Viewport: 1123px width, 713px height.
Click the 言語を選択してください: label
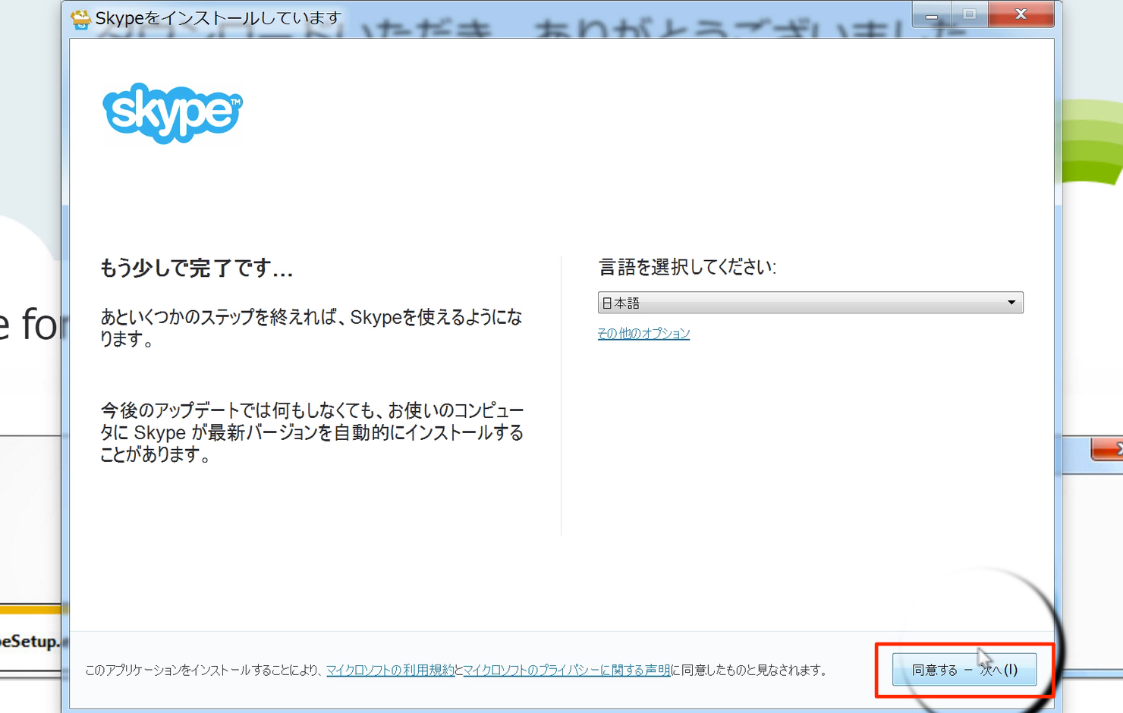(687, 267)
